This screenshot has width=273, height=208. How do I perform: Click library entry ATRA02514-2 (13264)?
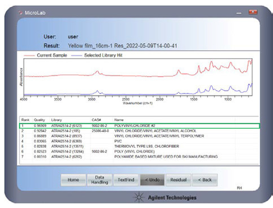[x=67, y=151]
